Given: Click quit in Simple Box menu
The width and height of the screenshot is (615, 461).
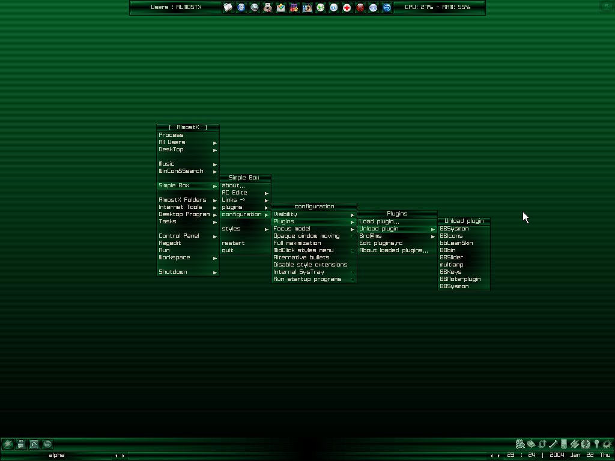Looking at the screenshot, I should coord(228,250).
